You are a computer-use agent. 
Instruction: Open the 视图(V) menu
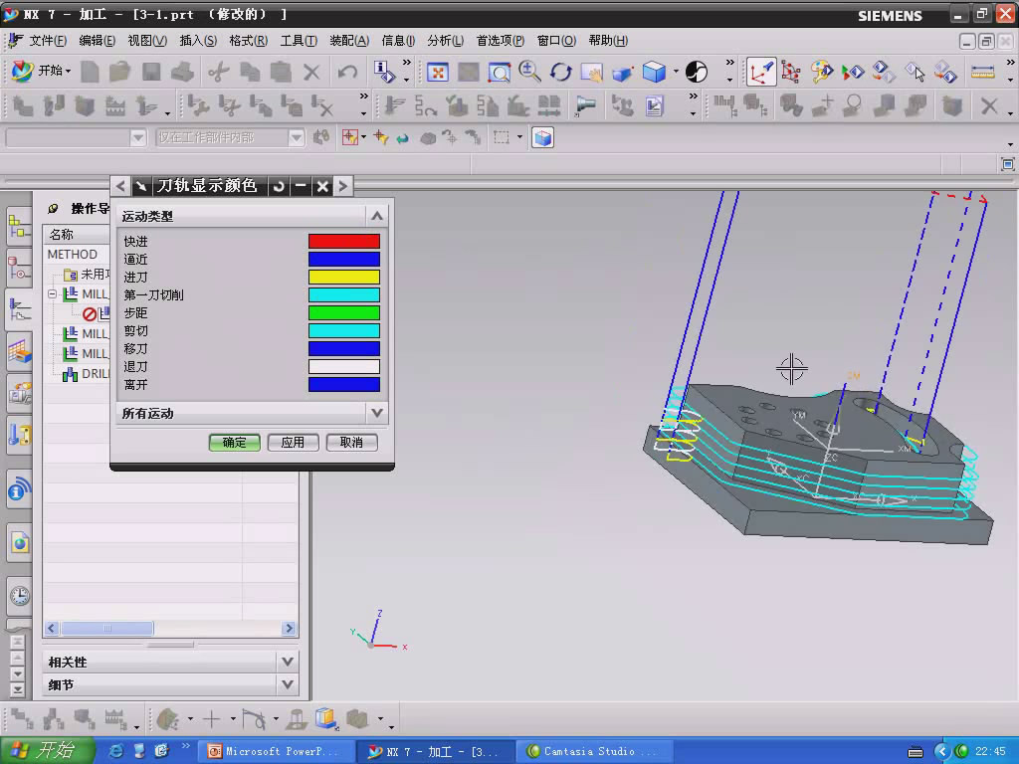pos(147,40)
